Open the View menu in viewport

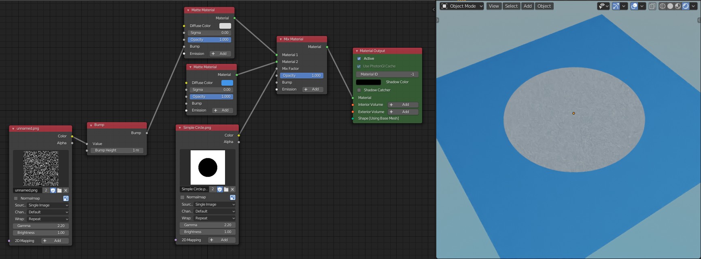494,6
